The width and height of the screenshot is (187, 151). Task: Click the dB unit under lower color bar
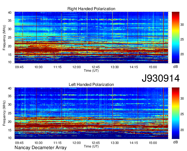[x=175, y=142]
